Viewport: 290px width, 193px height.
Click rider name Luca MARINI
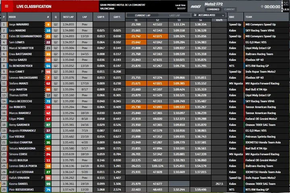coord(17,30)
